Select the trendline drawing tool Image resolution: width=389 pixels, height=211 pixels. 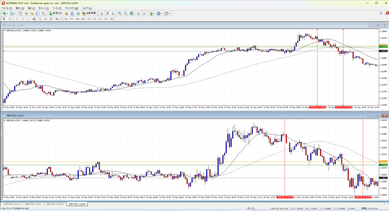tap(28, 19)
